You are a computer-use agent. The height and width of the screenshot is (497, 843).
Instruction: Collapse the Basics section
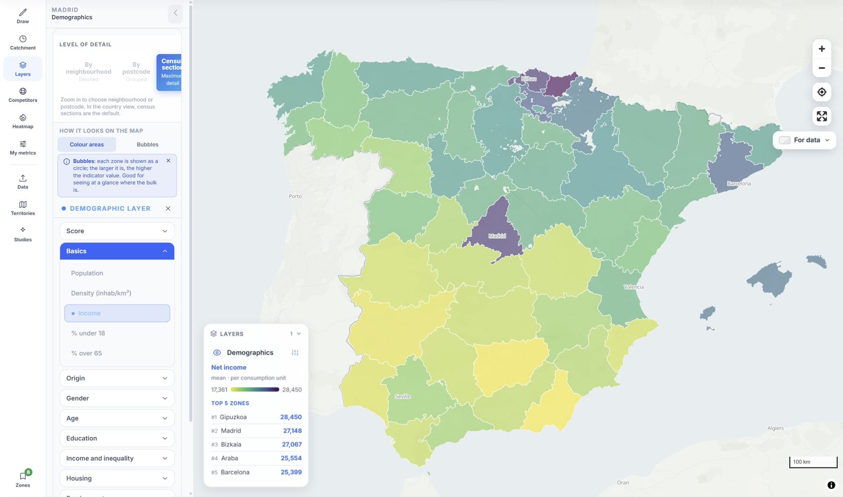tap(117, 251)
